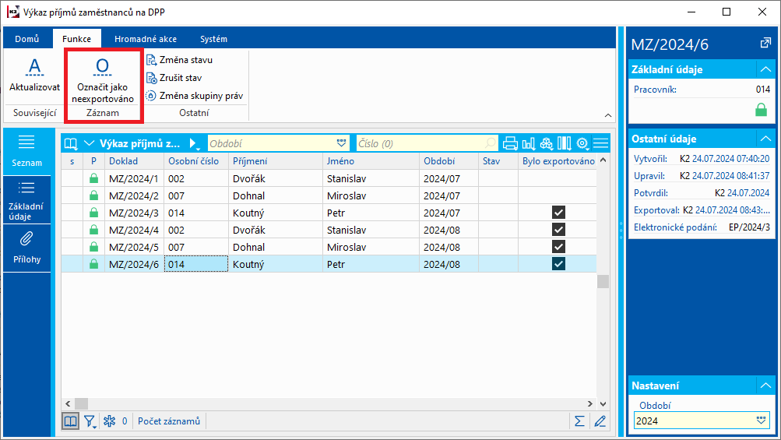Image resolution: width=781 pixels, height=440 pixels.
Task: Toggle Bylo exportováno checkbox for MZ/2024/6
Action: (558, 264)
